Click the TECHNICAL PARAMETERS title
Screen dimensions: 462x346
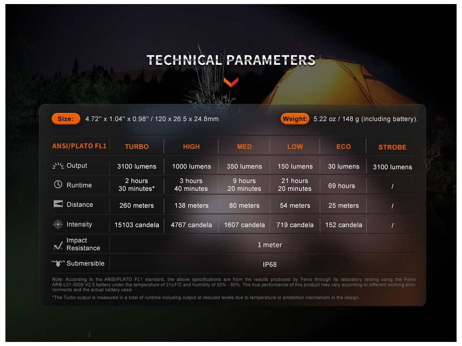[x=231, y=60]
